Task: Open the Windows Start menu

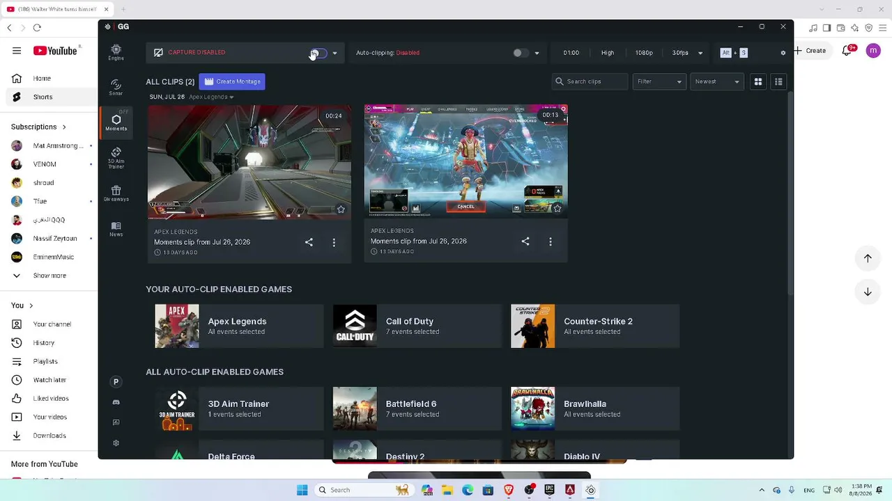Action: coord(302,490)
